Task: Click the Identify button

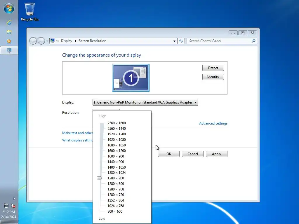Action: [x=213, y=77]
